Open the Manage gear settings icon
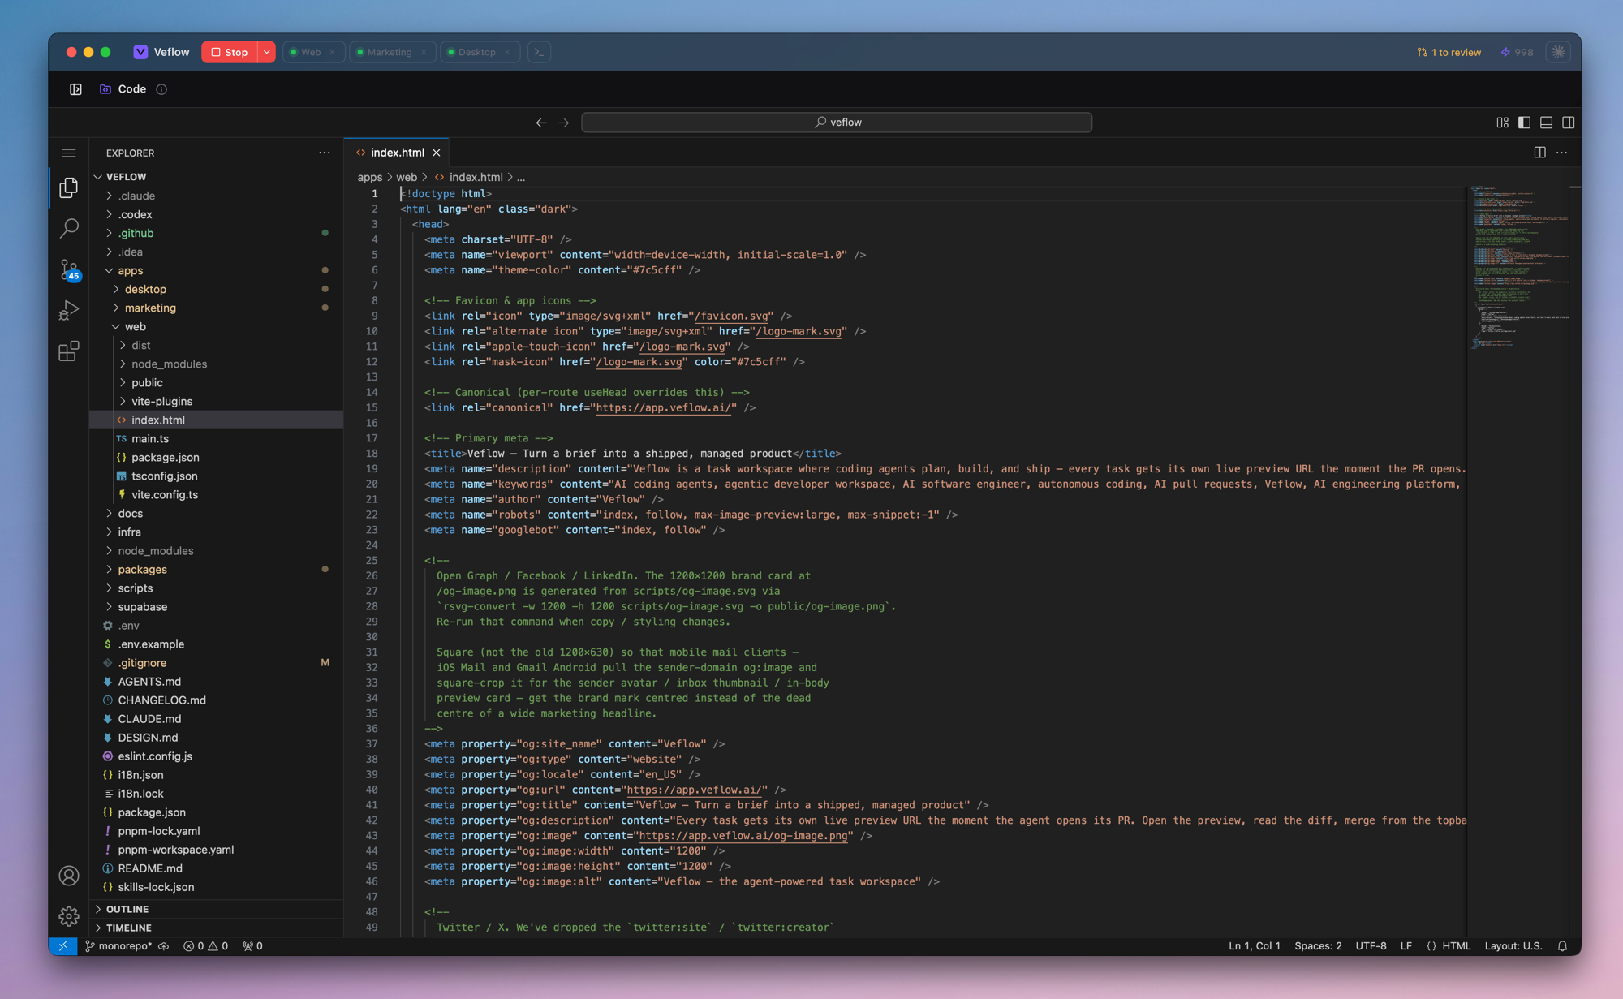Screen dimensions: 1623x999 click(x=69, y=916)
